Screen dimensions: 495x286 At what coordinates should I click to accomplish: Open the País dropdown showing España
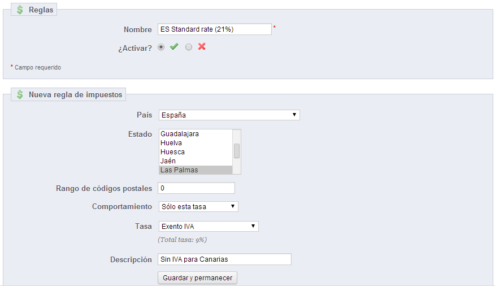tap(229, 115)
